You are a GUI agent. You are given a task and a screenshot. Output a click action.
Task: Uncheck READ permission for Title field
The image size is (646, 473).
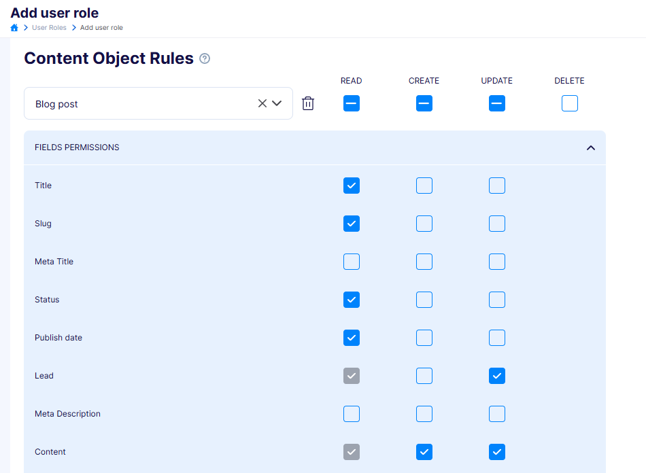point(352,186)
